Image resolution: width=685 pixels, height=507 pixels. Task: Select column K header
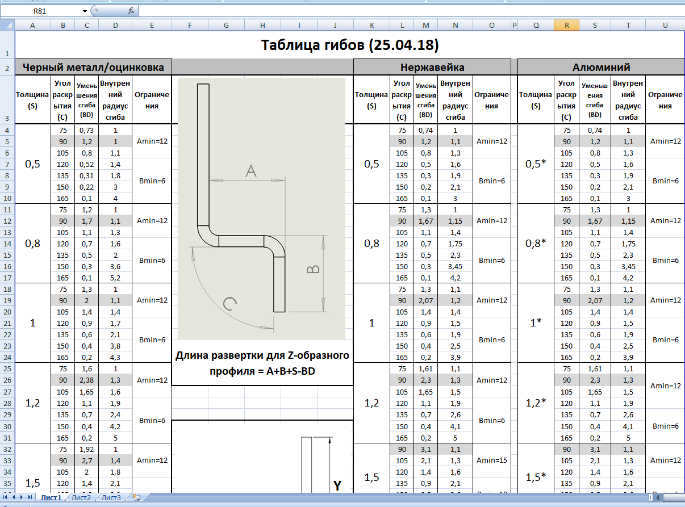(x=371, y=25)
